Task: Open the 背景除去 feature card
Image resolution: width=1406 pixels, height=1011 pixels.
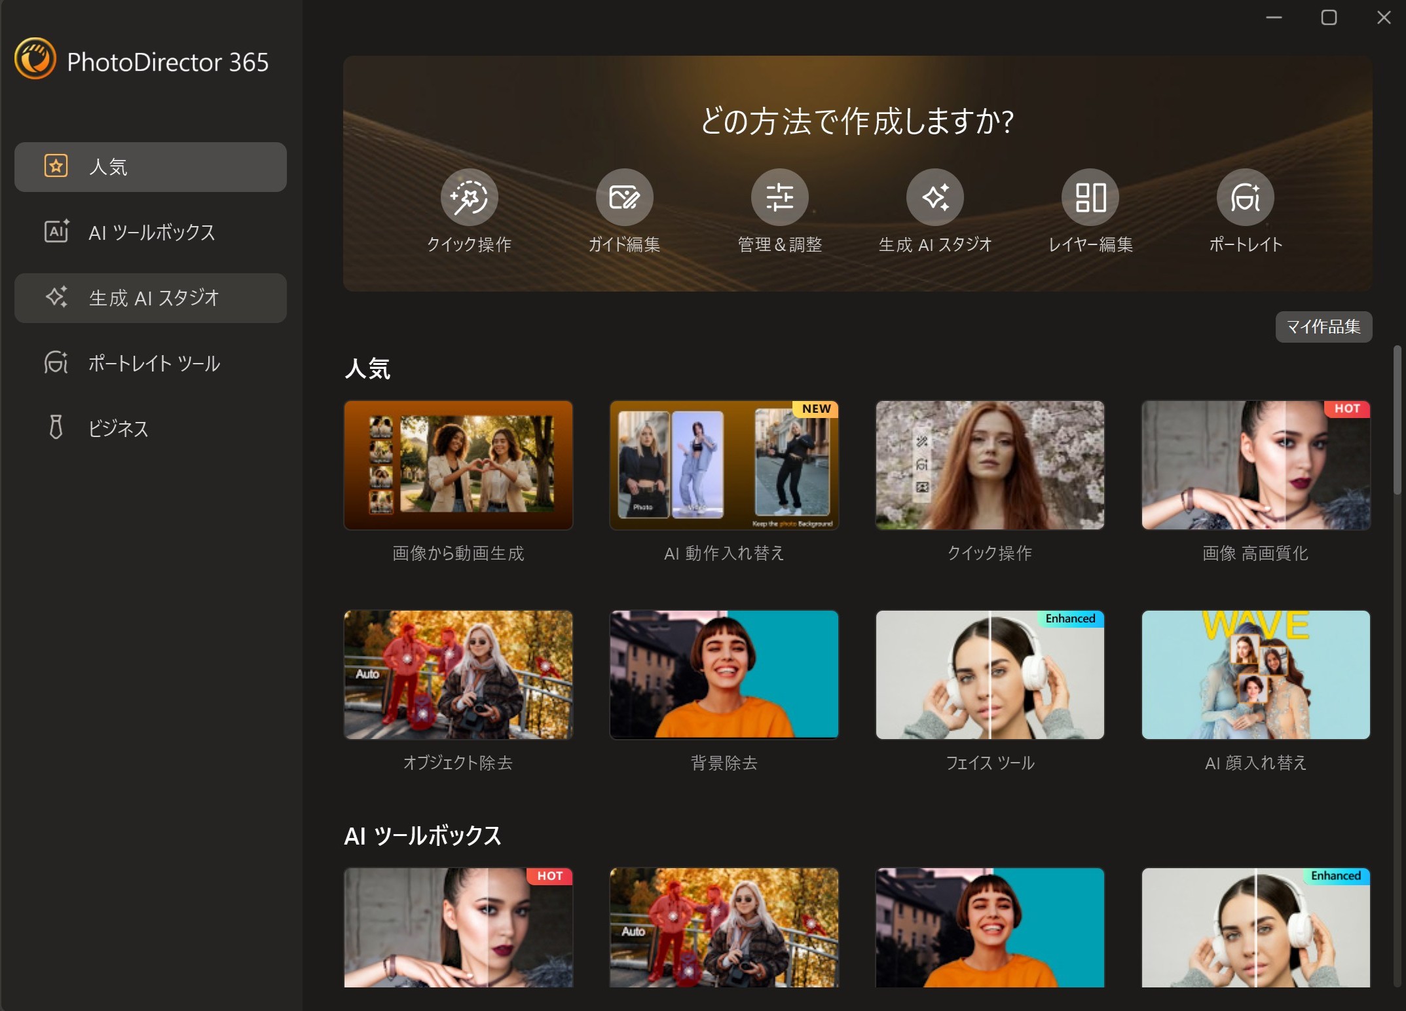Action: pos(724,675)
